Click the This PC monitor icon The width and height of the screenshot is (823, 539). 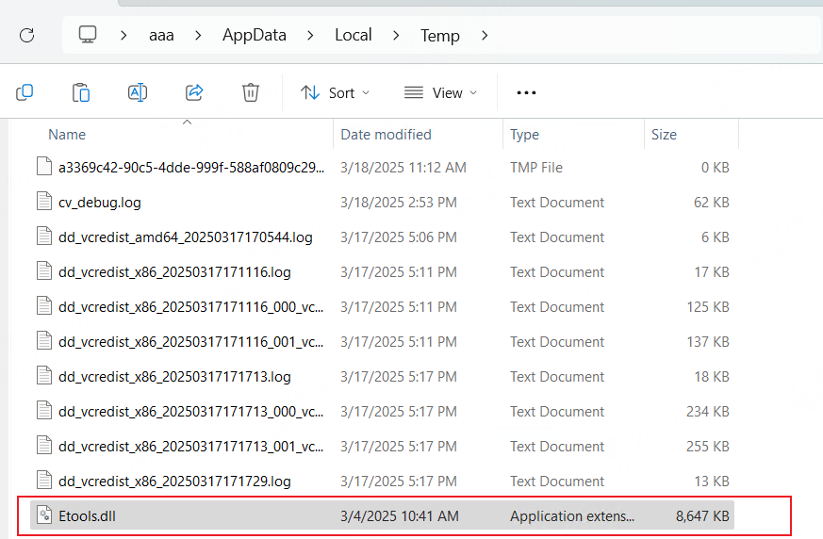(88, 36)
